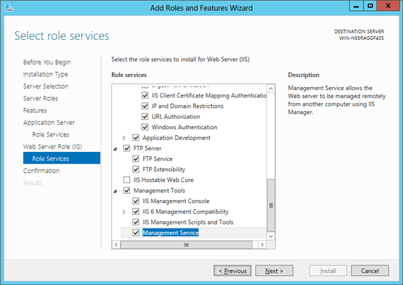This screenshot has width=403, height=285.
Task: Select the Application Development label
Action: pyautogui.click(x=177, y=138)
